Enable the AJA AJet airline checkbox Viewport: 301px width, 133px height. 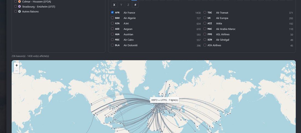(112, 23)
